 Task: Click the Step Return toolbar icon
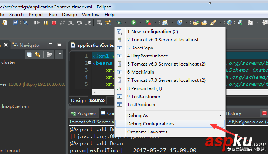pyautogui.click(x=88, y=22)
